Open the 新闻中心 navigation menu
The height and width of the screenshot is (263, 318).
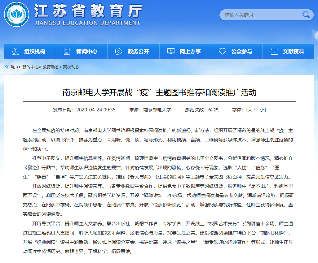pyautogui.click(x=86, y=52)
